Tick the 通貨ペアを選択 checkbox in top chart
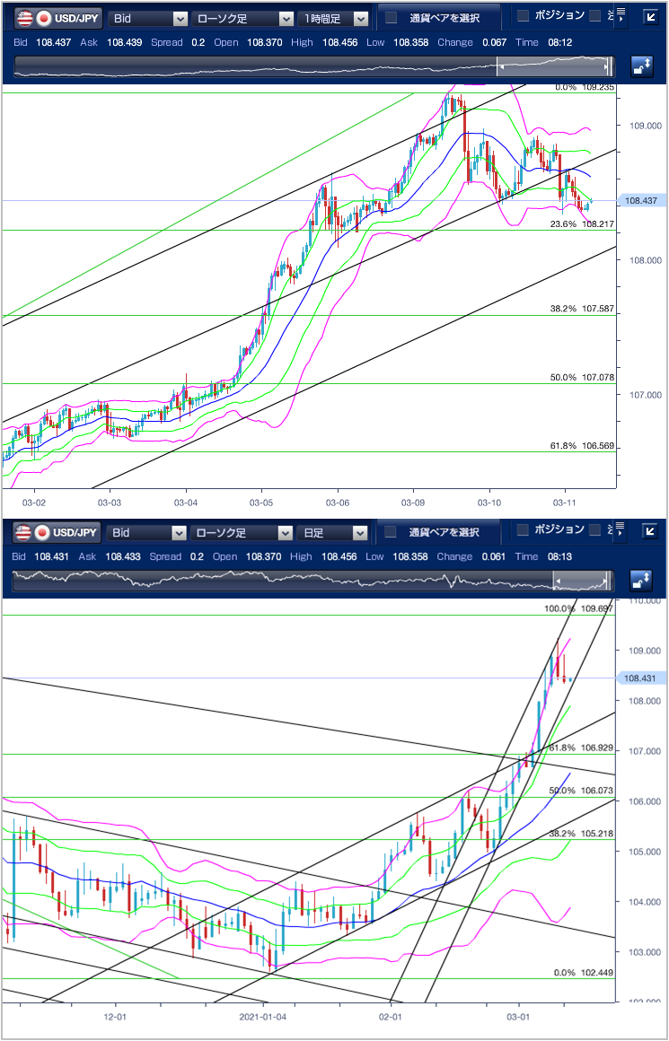Viewport: 669px width, 1041px height. coord(392,18)
